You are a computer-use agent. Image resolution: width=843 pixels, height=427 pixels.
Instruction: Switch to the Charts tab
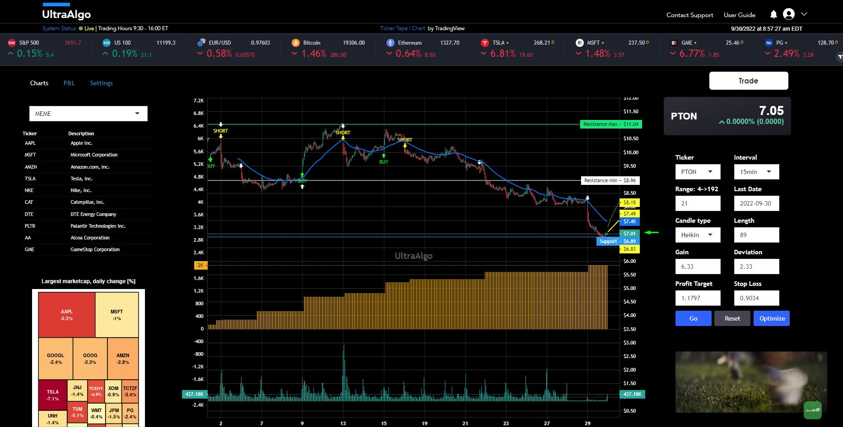pos(39,83)
